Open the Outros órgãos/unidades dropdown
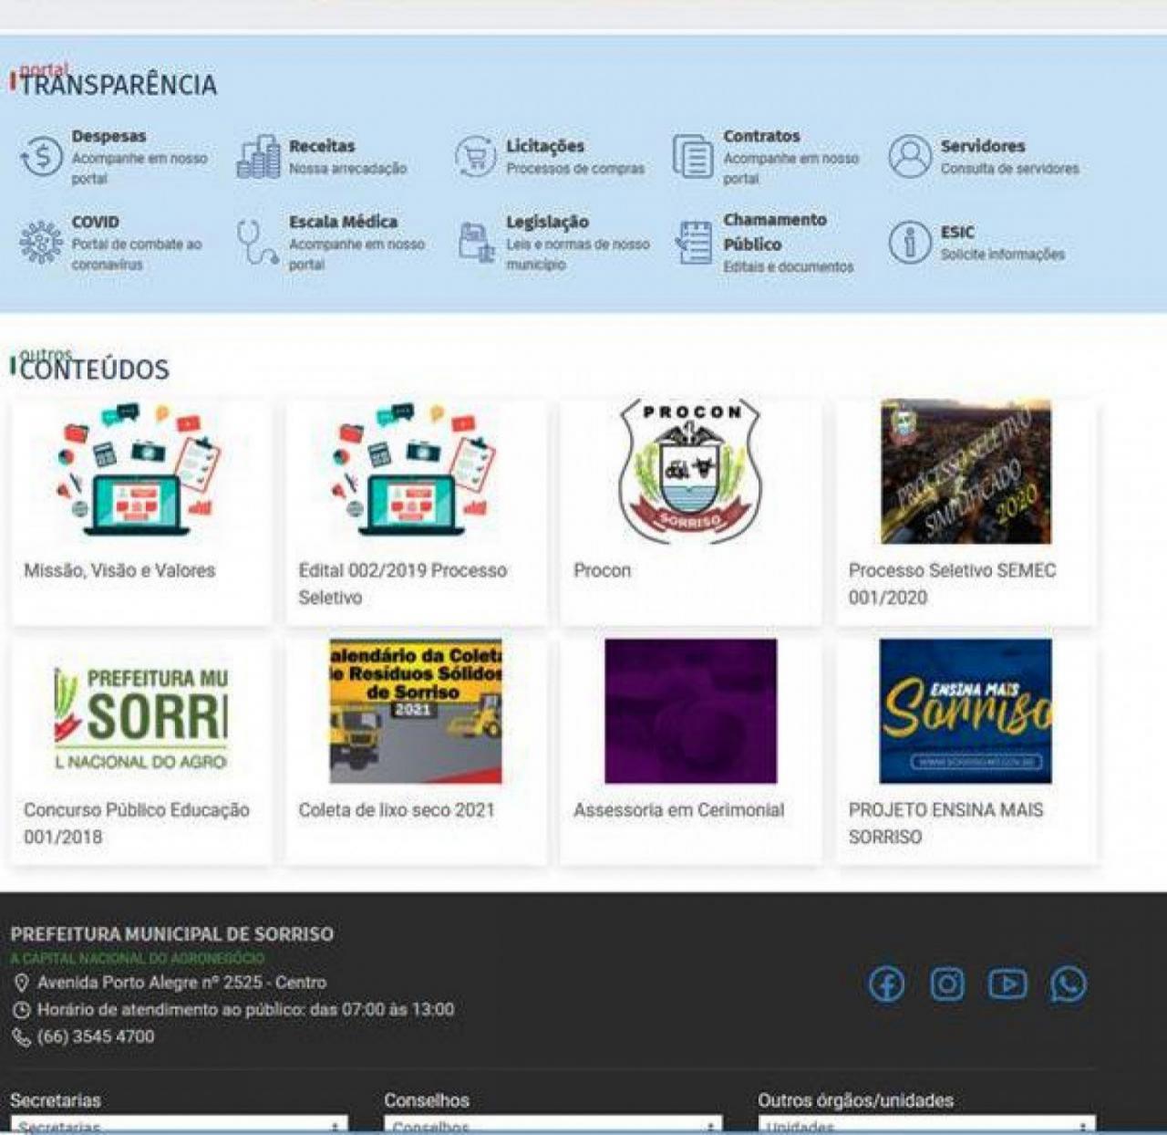The image size is (1167, 1135). (926, 1126)
